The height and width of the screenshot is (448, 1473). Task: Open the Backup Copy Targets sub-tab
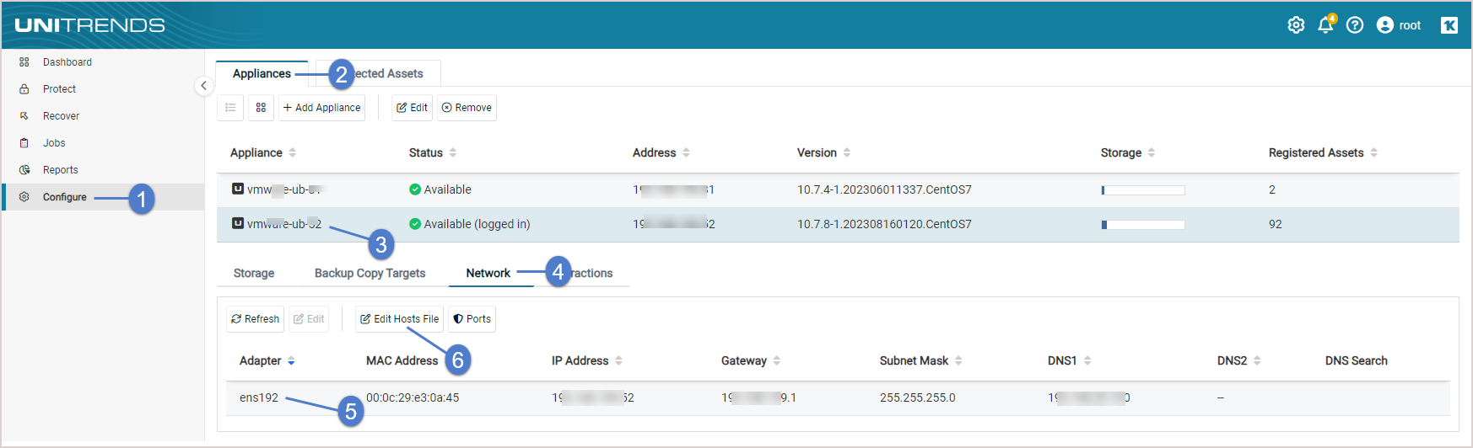[x=370, y=273]
